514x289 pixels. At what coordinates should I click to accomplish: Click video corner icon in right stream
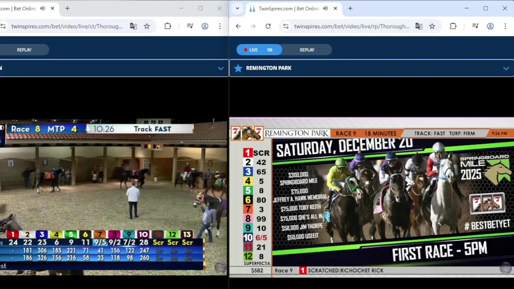[506, 268]
